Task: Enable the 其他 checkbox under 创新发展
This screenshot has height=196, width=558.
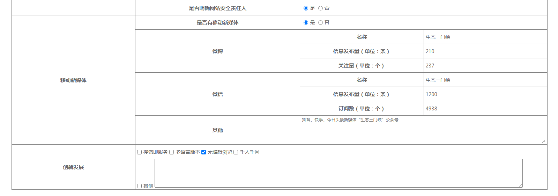Action: 139,186
